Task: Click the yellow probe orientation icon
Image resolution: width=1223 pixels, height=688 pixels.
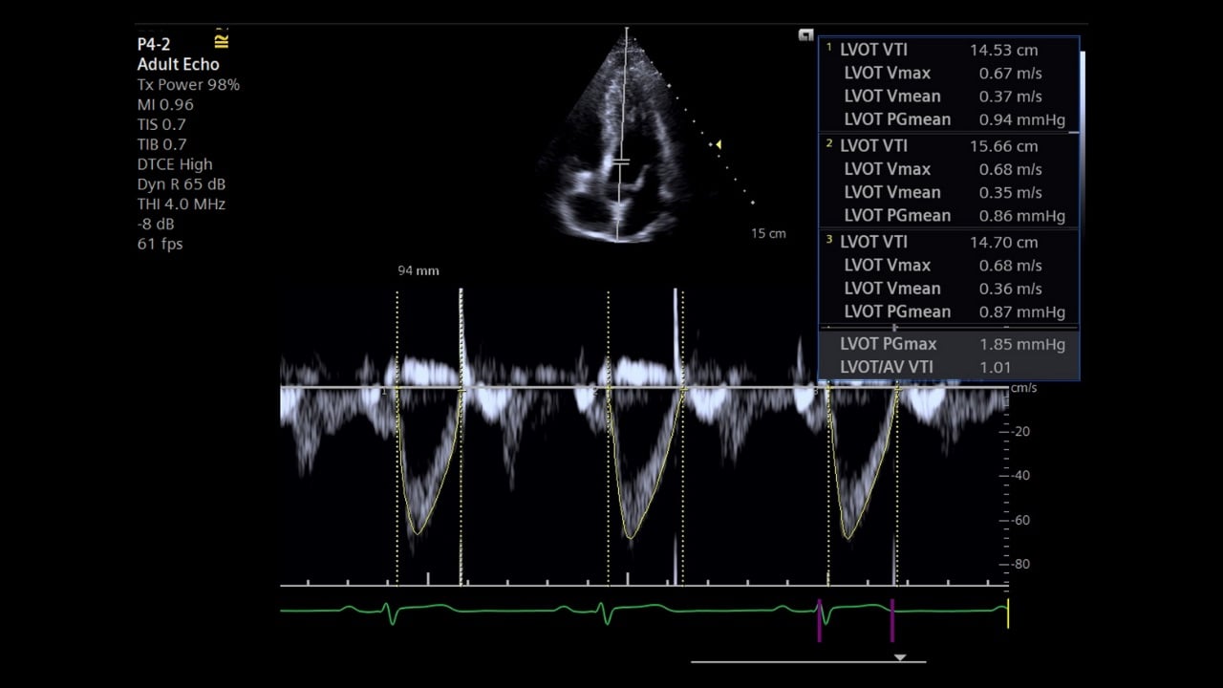Action: 222,40
